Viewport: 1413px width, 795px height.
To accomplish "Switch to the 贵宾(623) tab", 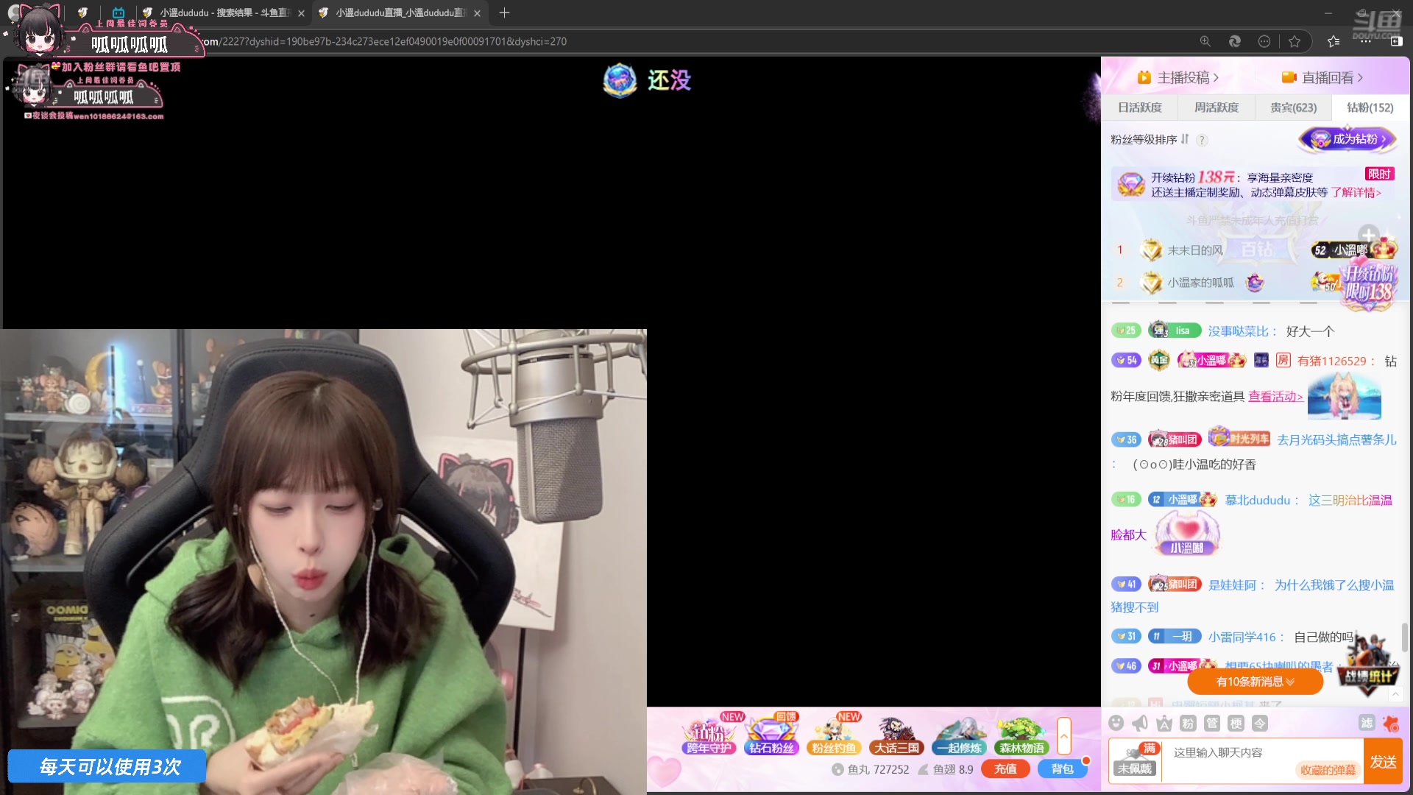I will tap(1293, 107).
